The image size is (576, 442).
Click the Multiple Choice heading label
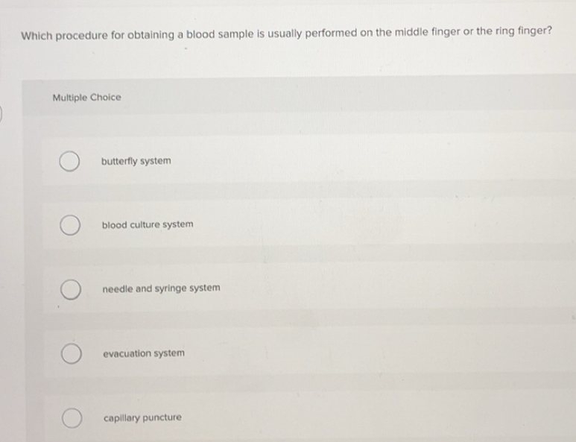tap(87, 98)
